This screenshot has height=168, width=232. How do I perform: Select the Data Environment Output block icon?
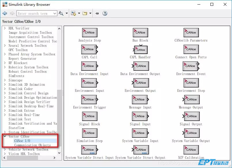coord(140,66)
